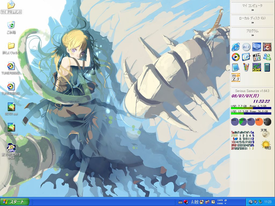Image resolution: width=275 pixels, height=206 pixels.
Task: Open the Calculator icon in the sidebar
Action: [267, 67]
